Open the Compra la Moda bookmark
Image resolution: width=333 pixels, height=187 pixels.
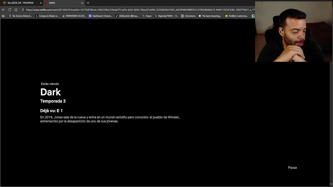47,16
